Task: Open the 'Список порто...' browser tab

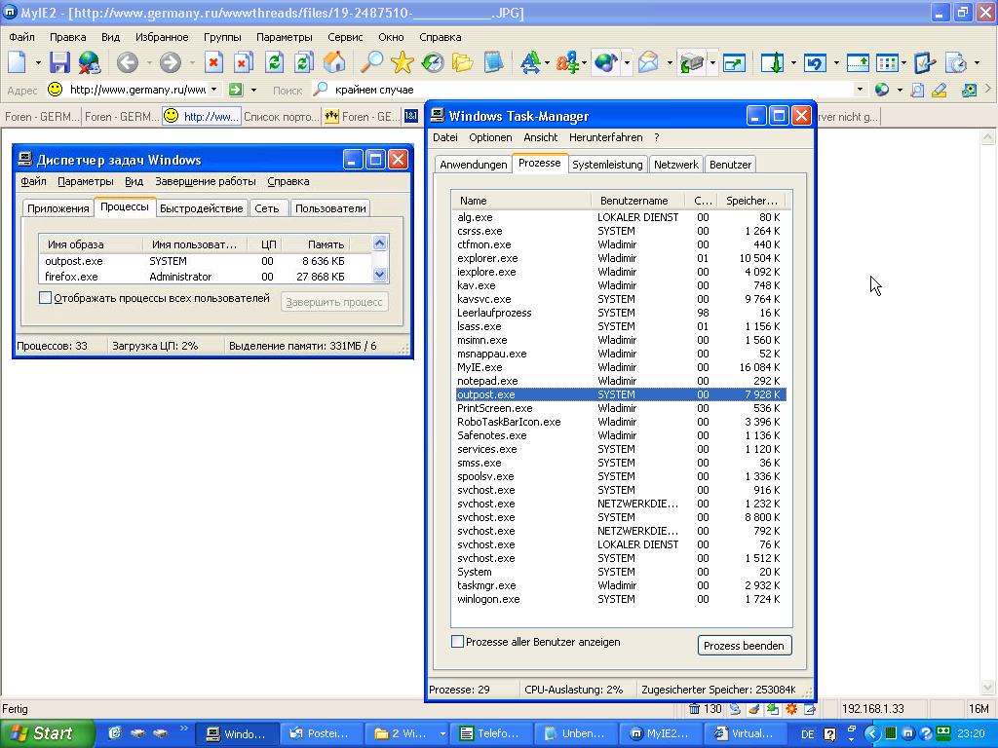Action: 281,117
